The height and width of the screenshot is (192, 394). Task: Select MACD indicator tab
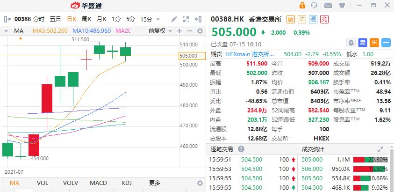pos(99,183)
